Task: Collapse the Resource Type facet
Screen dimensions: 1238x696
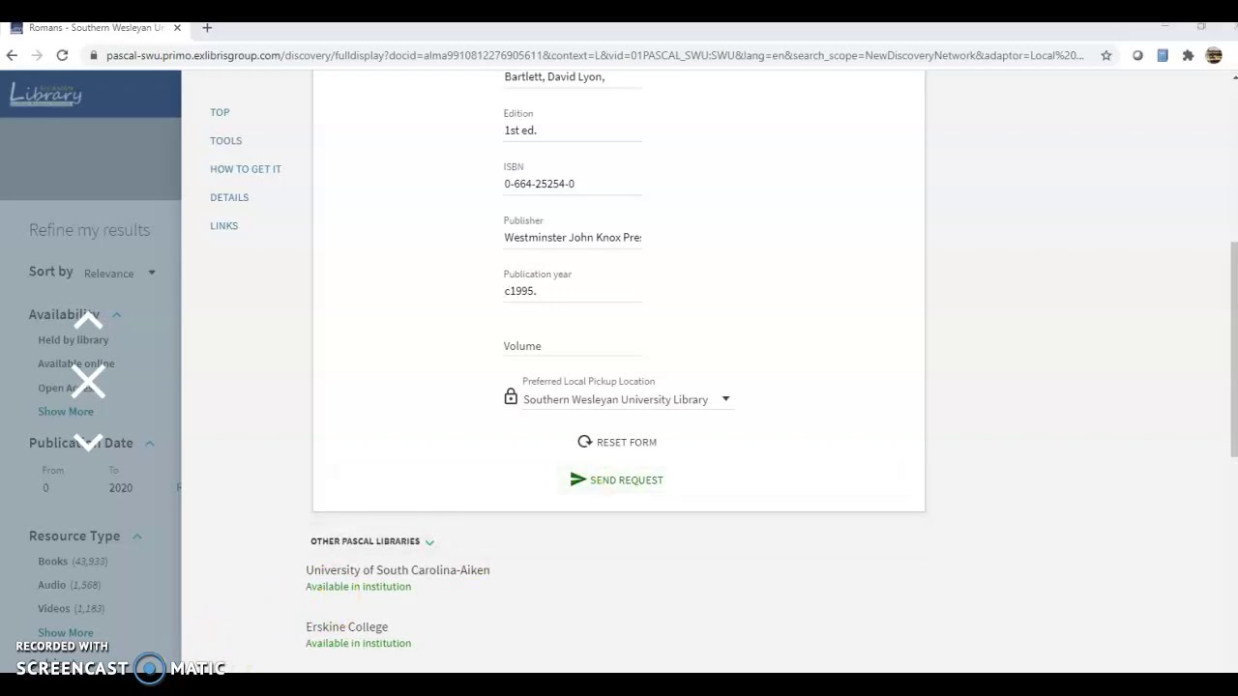Action: click(136, 536)
